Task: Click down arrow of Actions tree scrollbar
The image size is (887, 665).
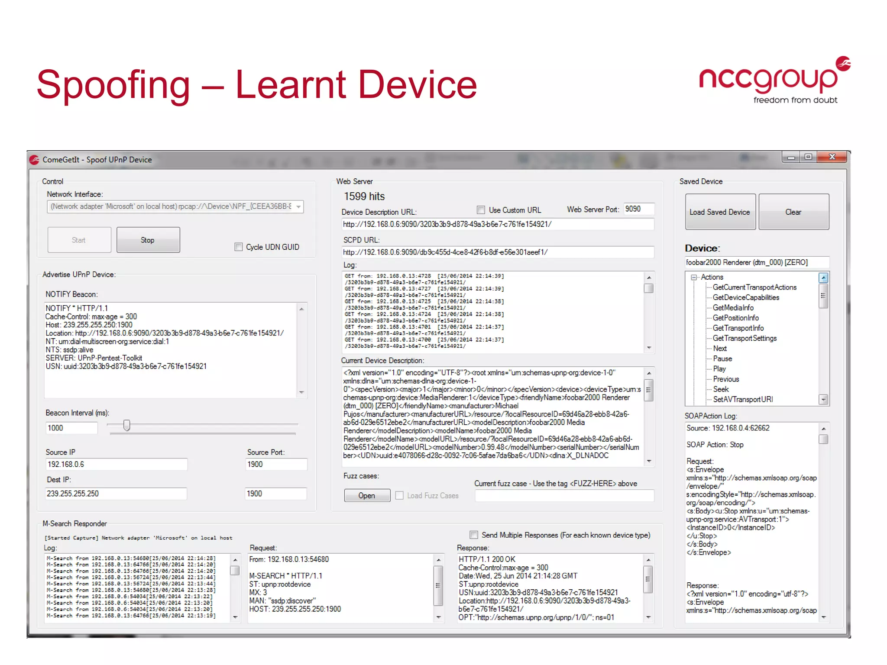Action: coord(824,400)
